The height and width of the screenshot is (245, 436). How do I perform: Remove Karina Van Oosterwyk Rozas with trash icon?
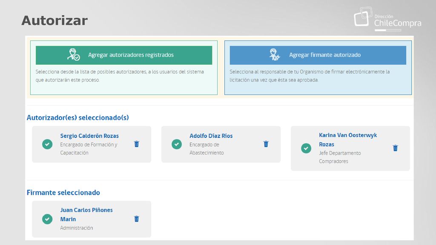pos(396,148)
